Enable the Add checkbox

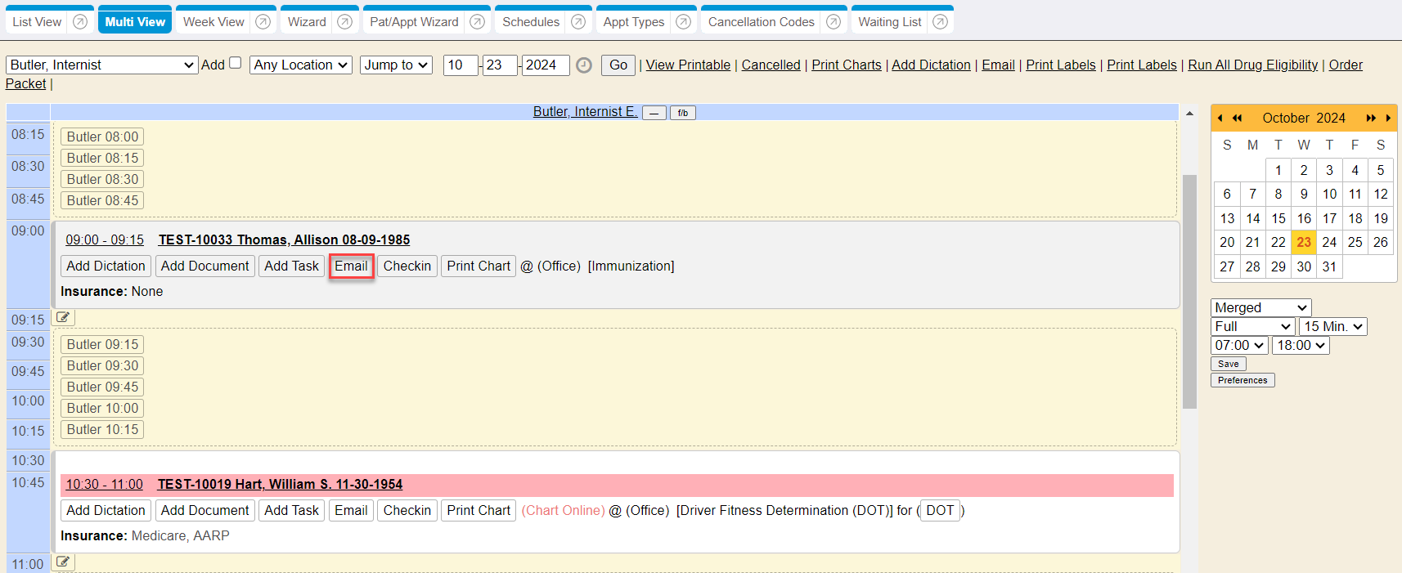pyautogui.click(x=236, y=63)
